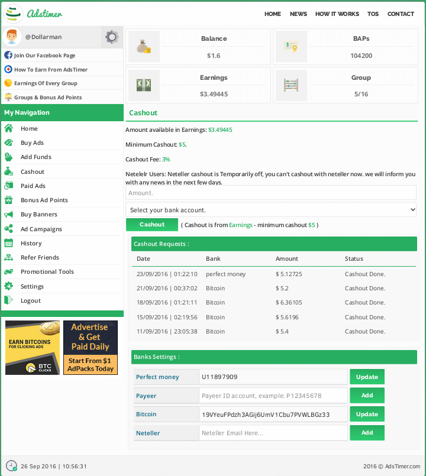The width and height of the screenshot is (426, 476).
Task: Click the History calendar icon
Action: [8, 243]
